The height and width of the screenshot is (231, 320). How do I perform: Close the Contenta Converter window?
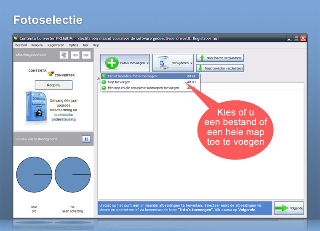(303, 38)
